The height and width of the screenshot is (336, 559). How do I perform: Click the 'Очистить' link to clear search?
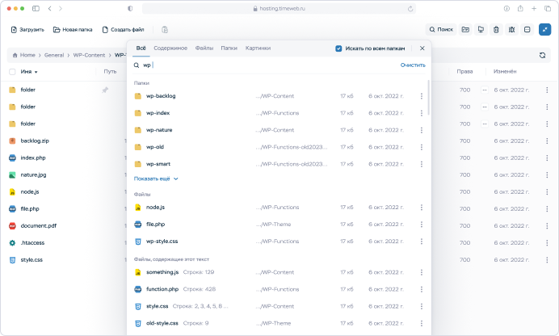coord(412,65)
